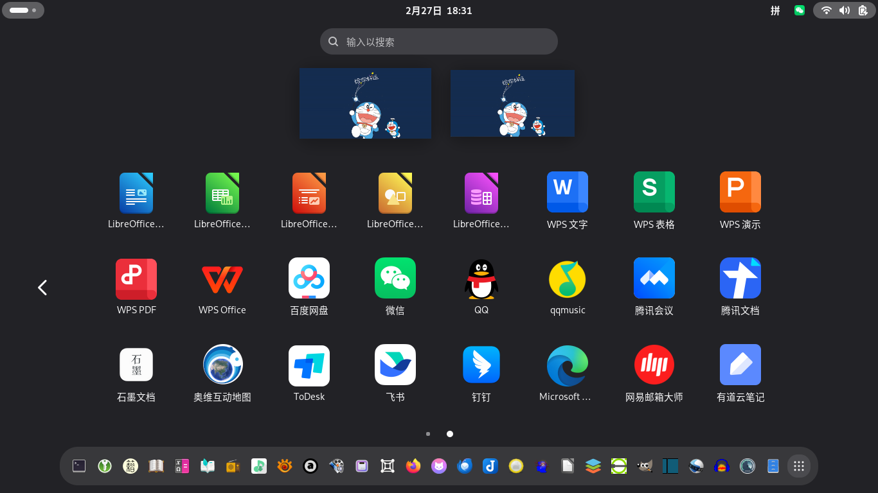
Task: Open the ToDesk remote desktop app
Action: coord(309,366)
